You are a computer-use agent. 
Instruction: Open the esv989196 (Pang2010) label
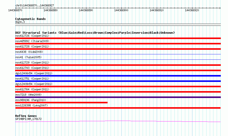point(31,100)
